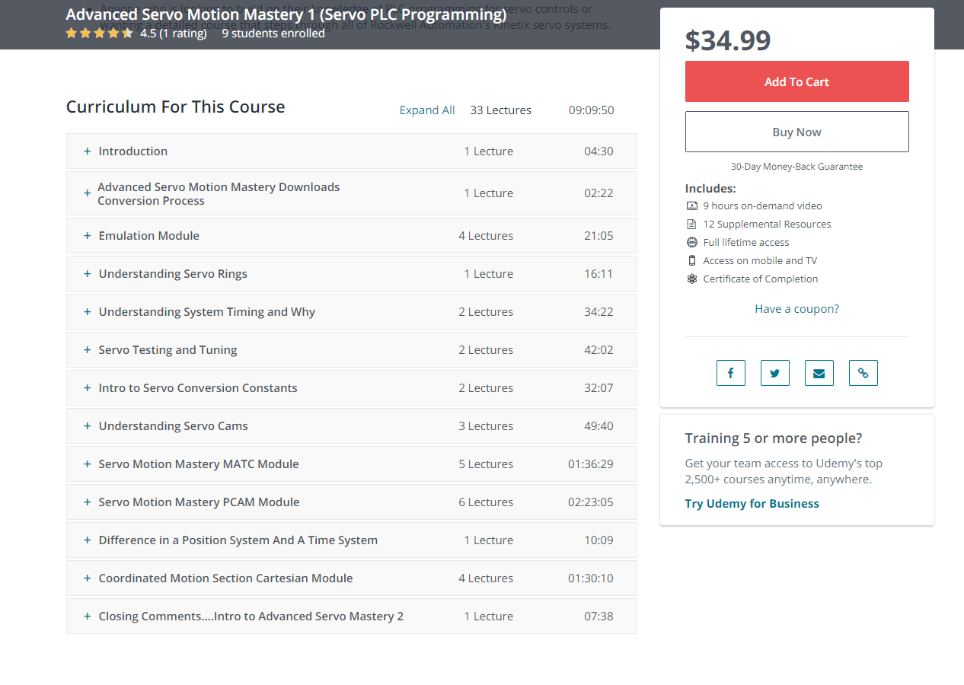Screen dimensions: 964x685
Task: Click the star rating icons
Action: pos(99,33)
